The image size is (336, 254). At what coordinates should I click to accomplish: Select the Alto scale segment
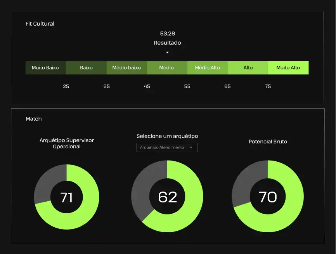point(248,67)
